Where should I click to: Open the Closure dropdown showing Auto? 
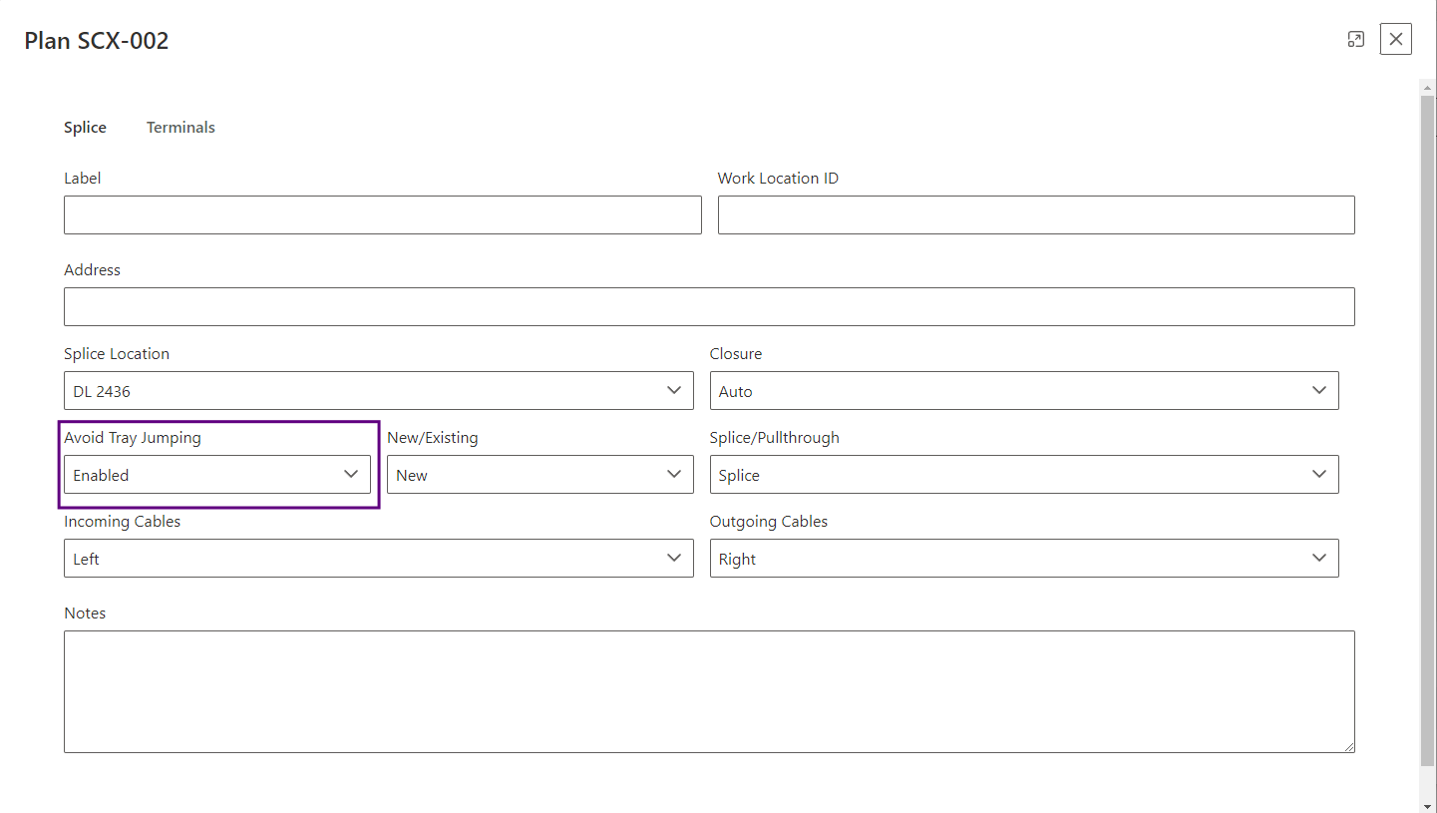pos(1024,391)
